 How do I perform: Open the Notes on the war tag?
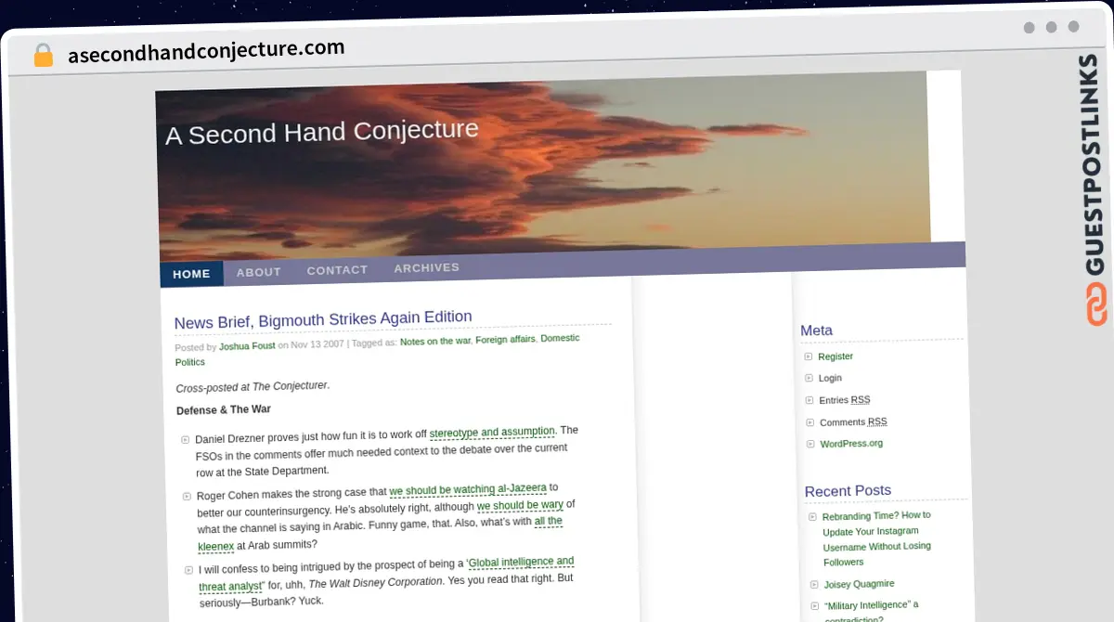point(435,341)
